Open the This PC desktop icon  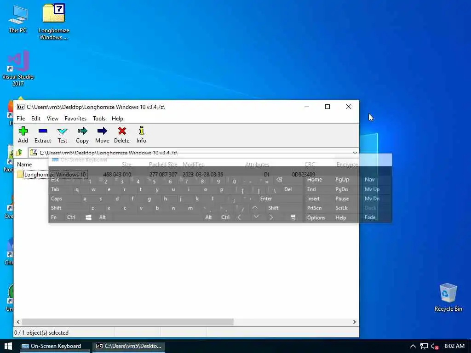coord(18,18)
